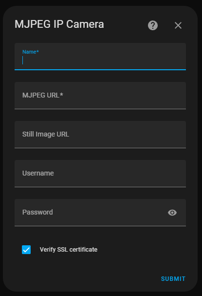This screenshot has height=296, width=202.
Task: Click the Verify SSL certificate label text
Action: click(x=69, y=250)
